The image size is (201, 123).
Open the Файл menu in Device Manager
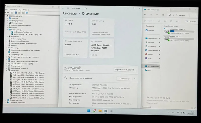7,10
